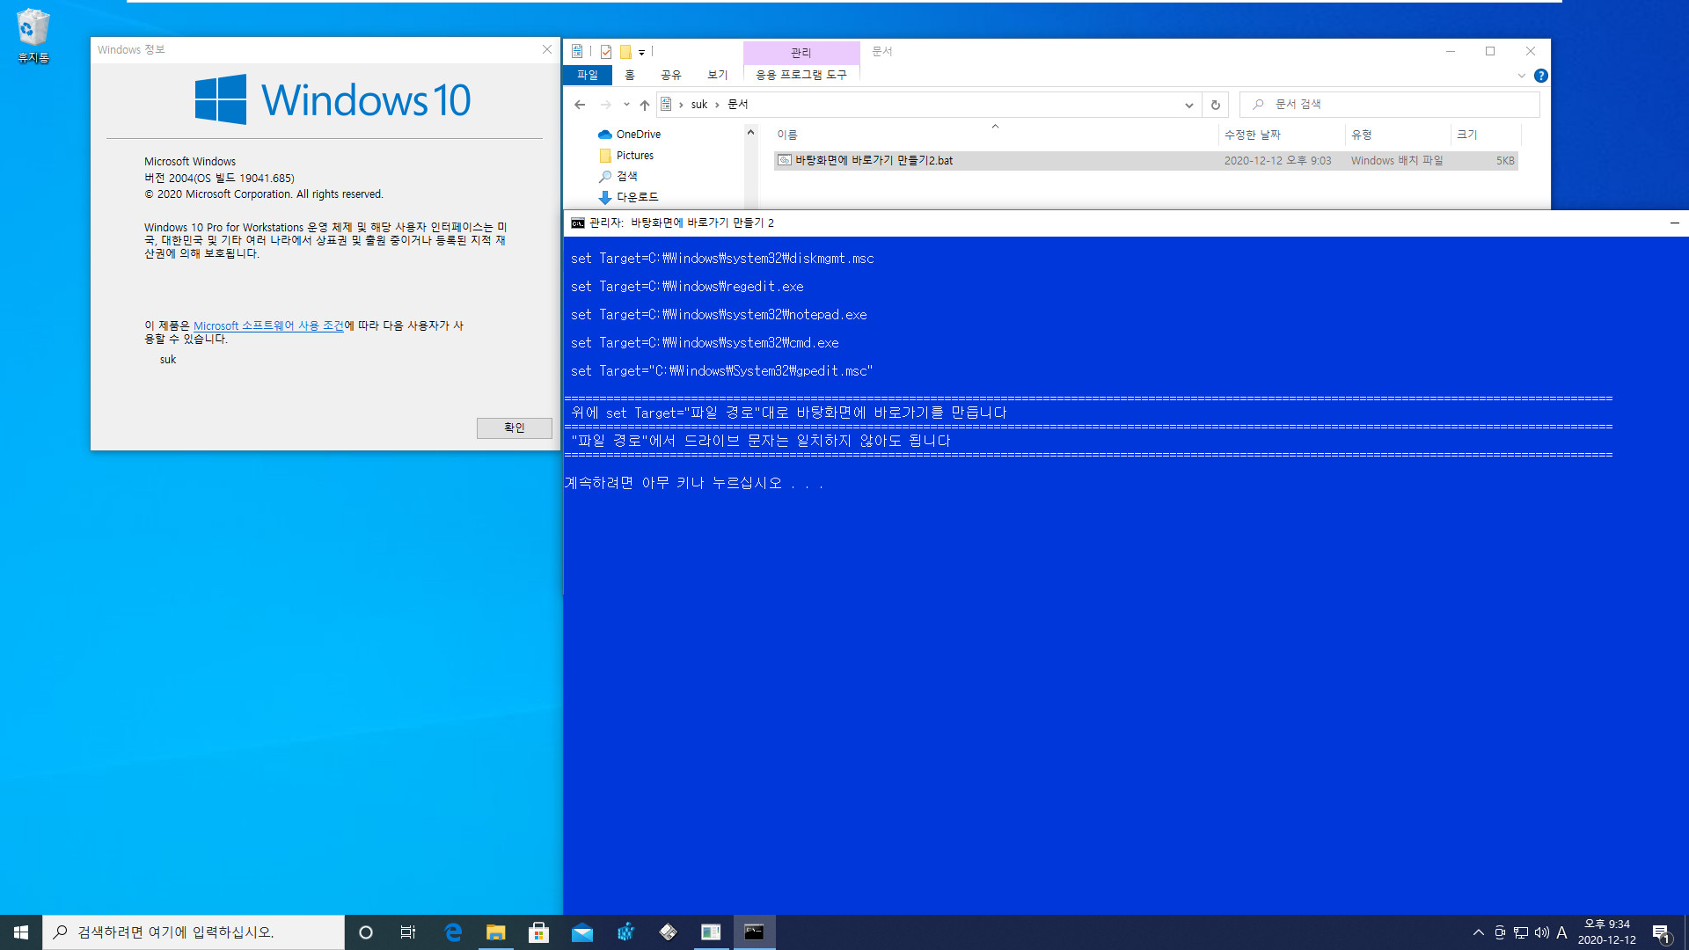
Task: Click the New Folder icon in quick access toolbar
Action: (625, 52)
